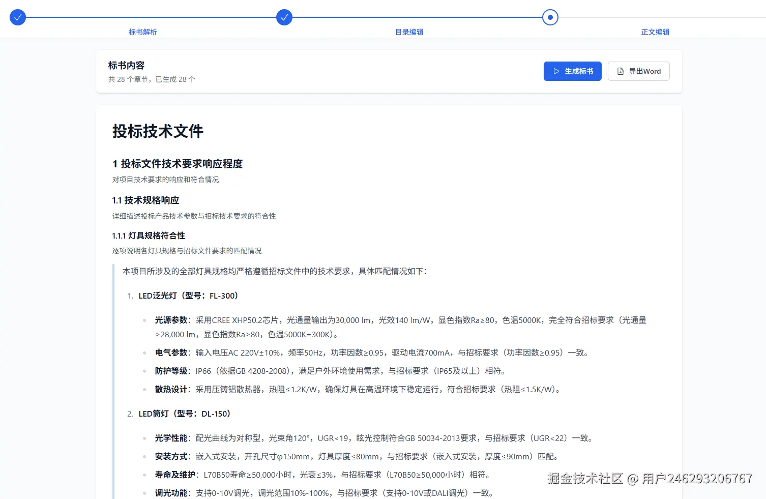Click the play icon in 生成标书
The height and width of the screenshot is (499, 766).
point(556,71)
